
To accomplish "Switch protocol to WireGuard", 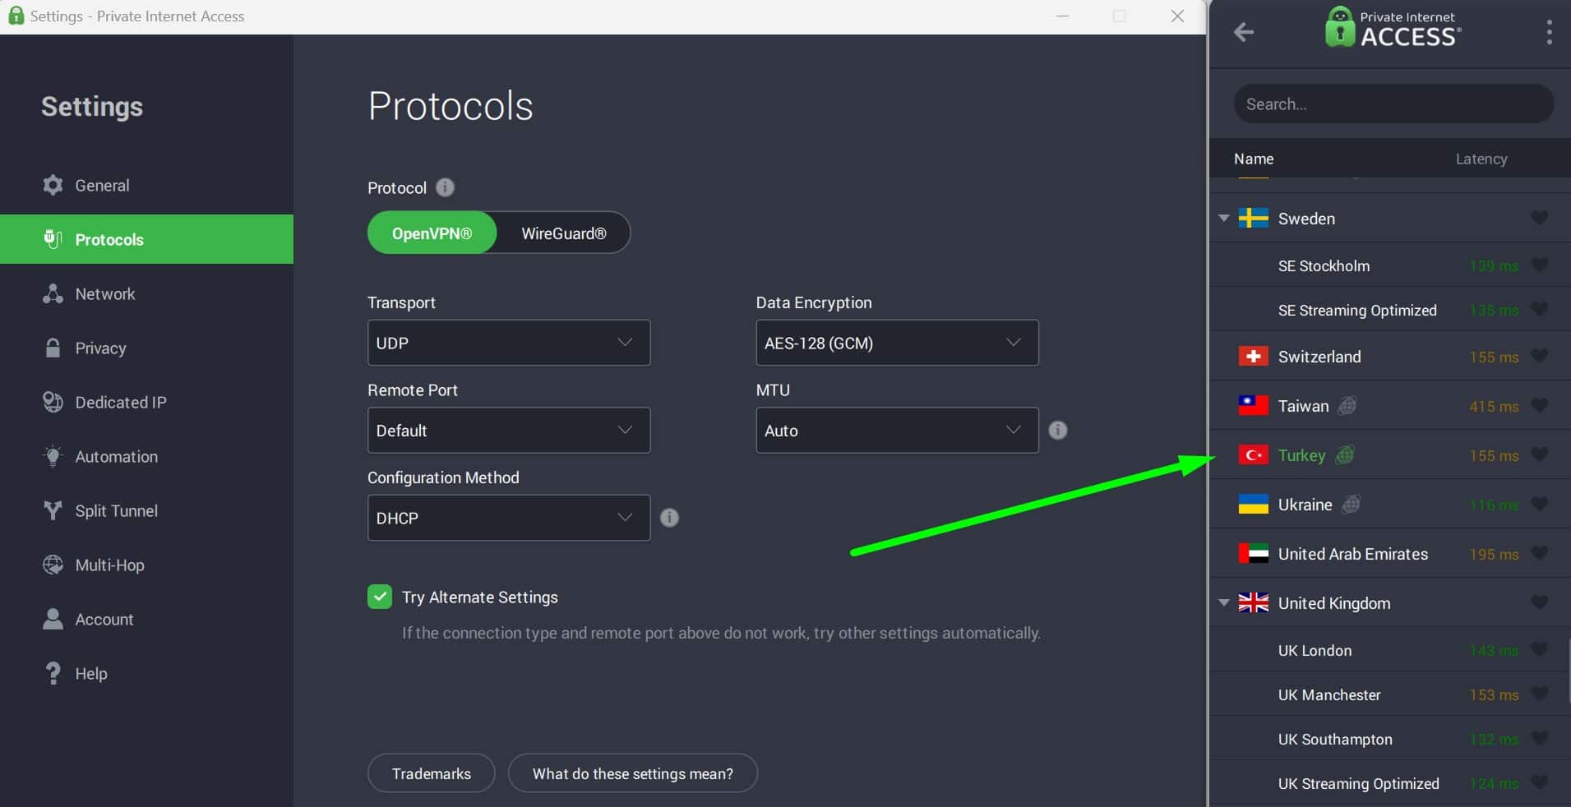I will (x=564, y=233).
